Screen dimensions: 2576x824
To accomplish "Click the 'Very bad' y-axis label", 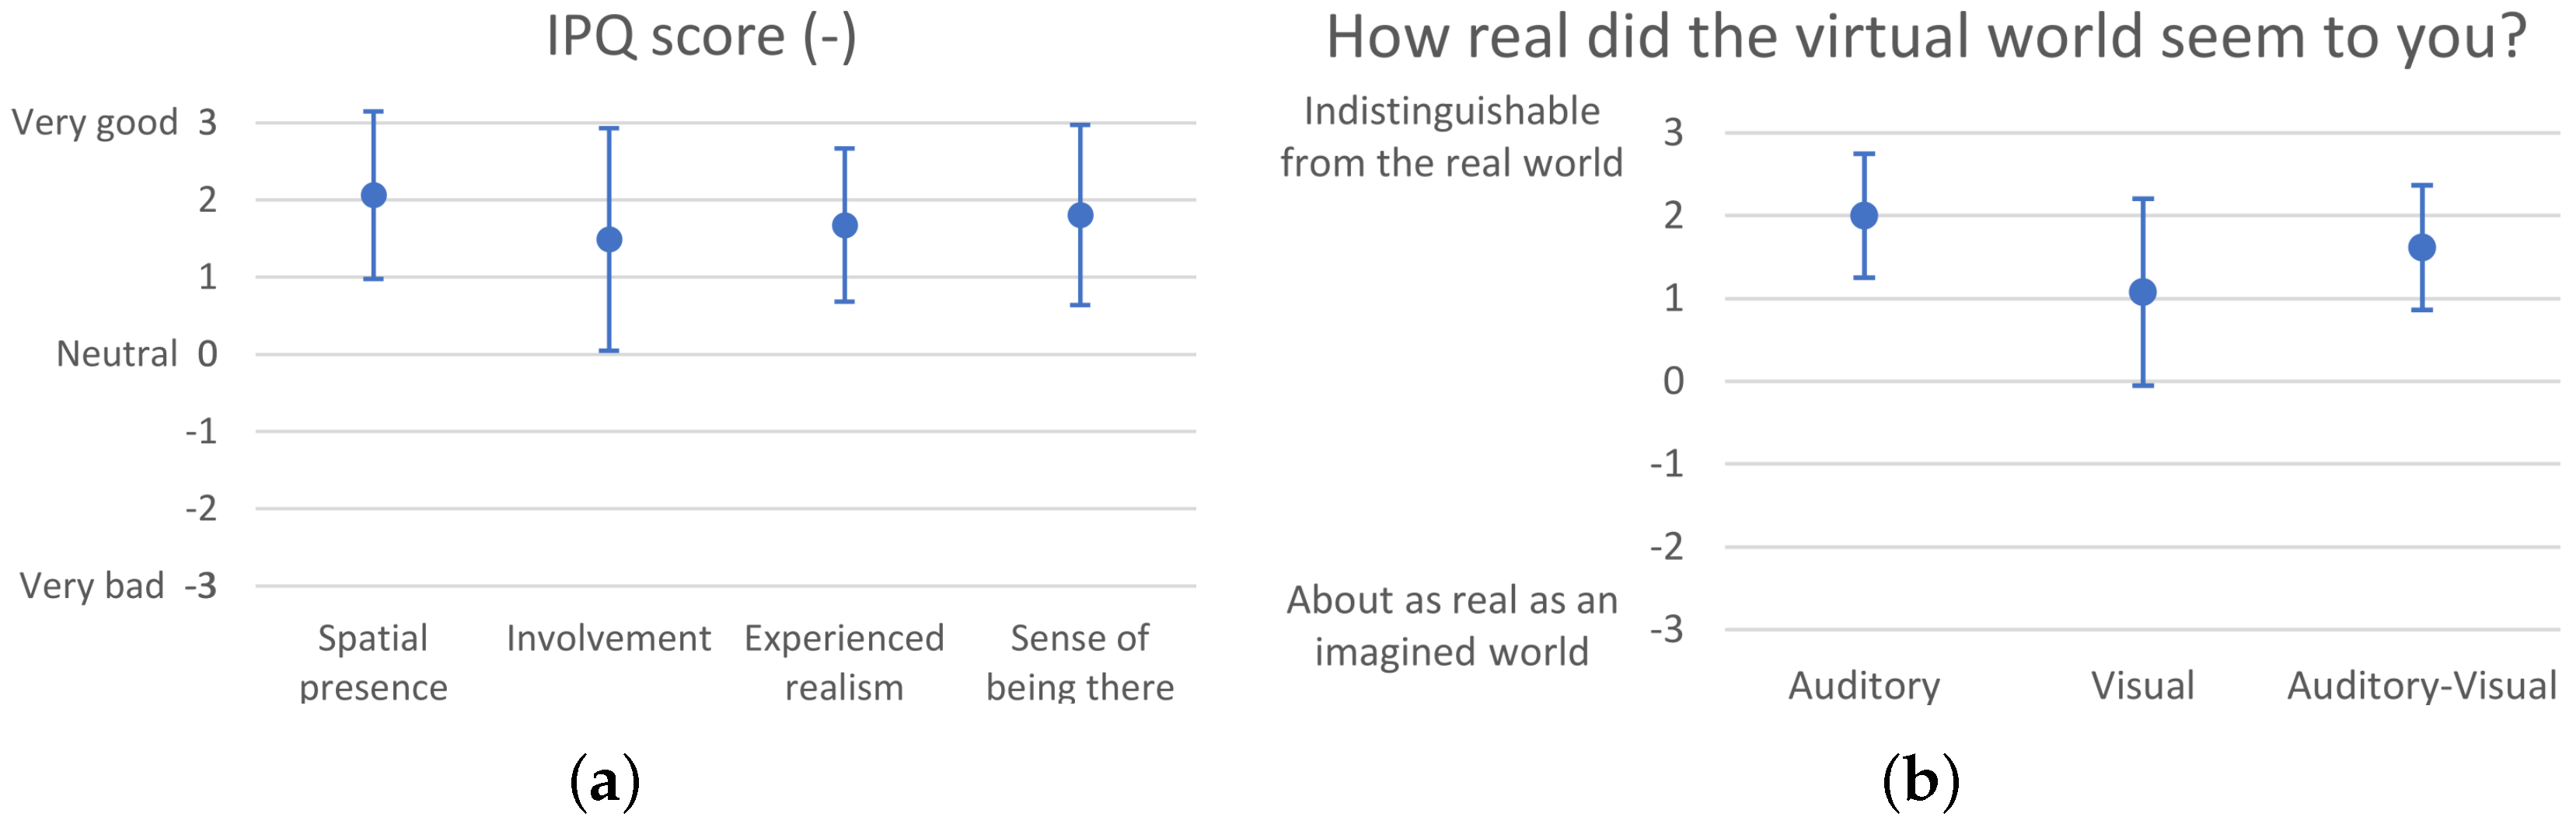I will 92,586.
